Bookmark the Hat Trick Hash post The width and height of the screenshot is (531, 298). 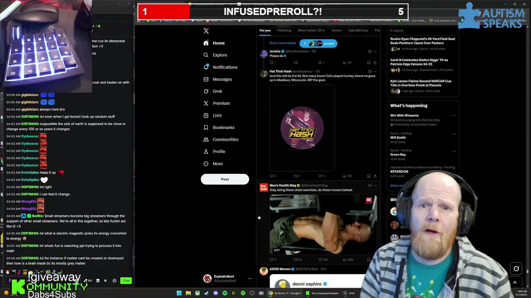click(369, 176)
